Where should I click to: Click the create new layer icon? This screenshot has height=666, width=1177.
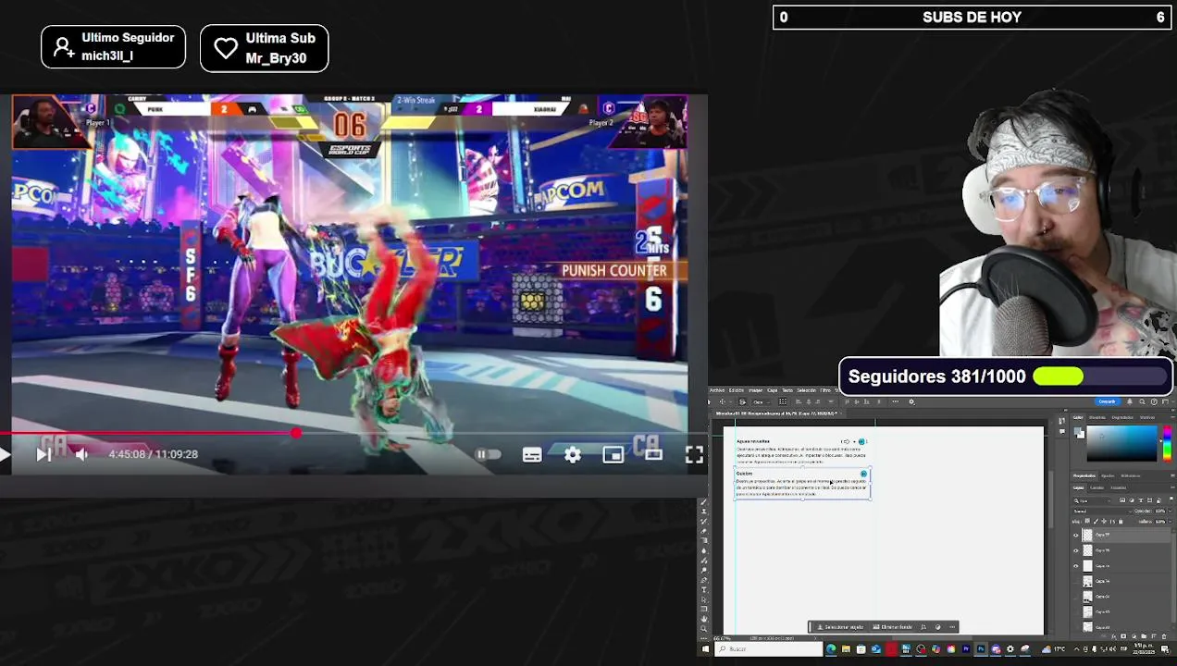(1154, 636)
